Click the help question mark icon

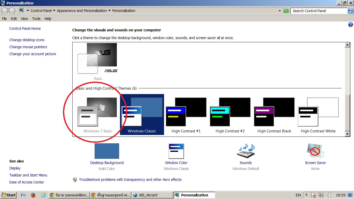(351, 25)
